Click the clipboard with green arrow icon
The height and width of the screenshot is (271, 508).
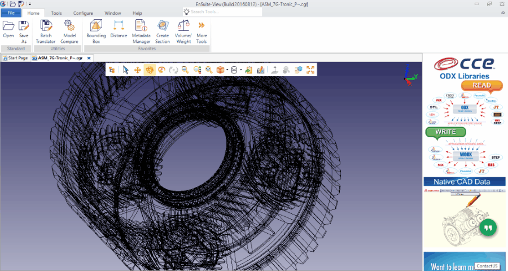pos(248,70)
